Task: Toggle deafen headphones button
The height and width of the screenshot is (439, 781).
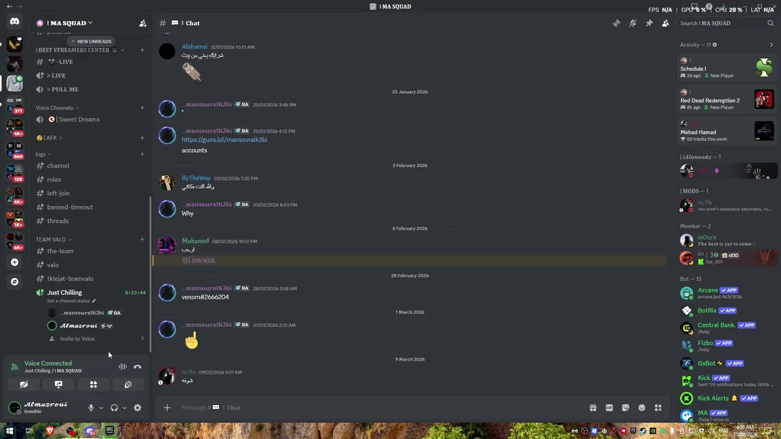Action: click(x=114, y=408)
